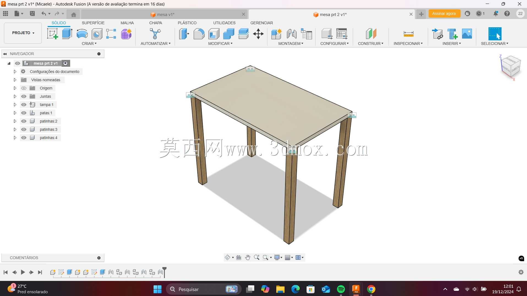
Task: Play the timeline
Action: click(23, 272)
